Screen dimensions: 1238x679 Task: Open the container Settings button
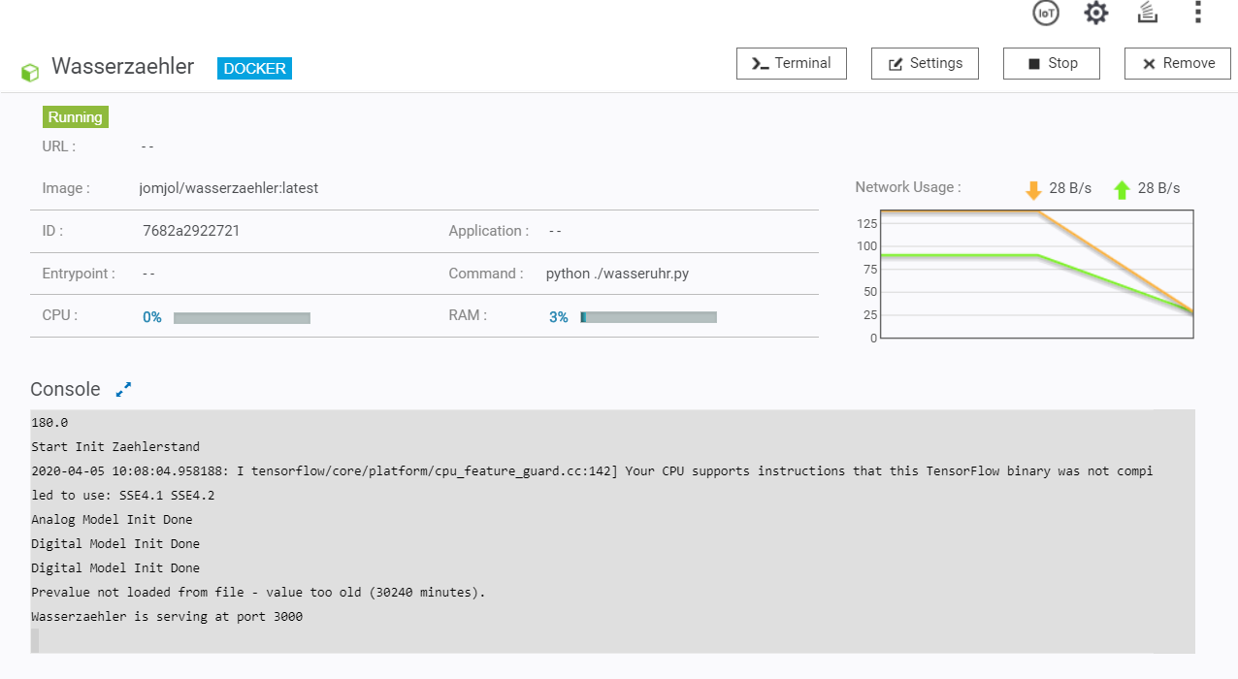925,63
